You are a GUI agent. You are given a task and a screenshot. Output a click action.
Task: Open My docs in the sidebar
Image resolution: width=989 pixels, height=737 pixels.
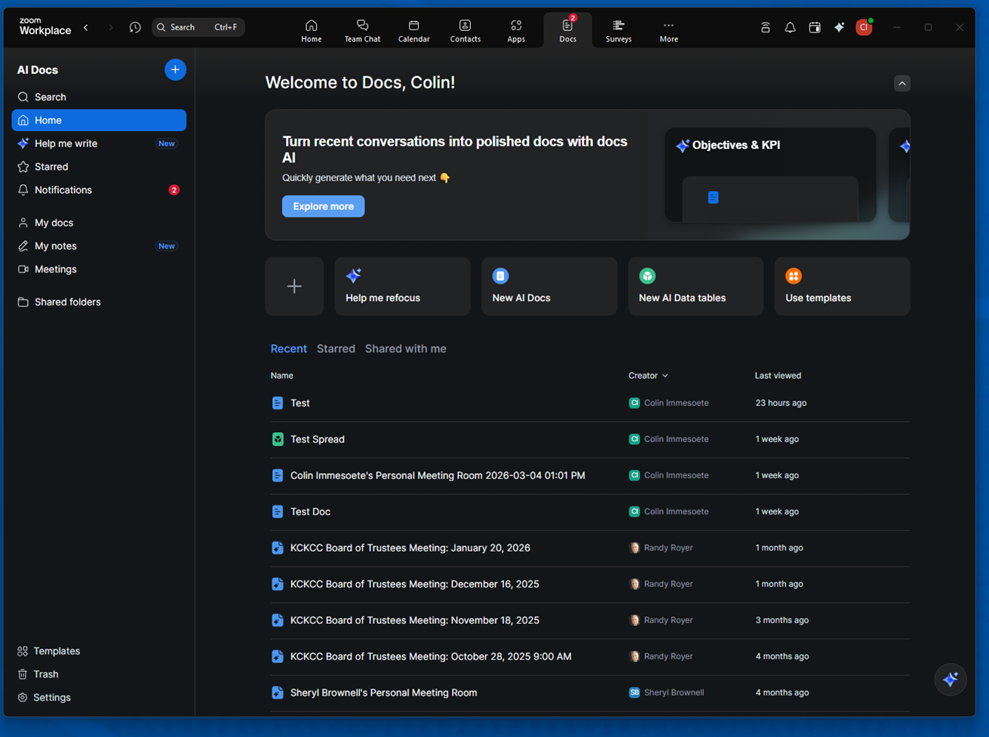(99, 223)
